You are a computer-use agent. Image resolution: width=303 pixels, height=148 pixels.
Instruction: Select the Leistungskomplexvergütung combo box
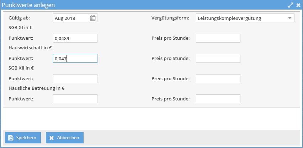(242, 18)
